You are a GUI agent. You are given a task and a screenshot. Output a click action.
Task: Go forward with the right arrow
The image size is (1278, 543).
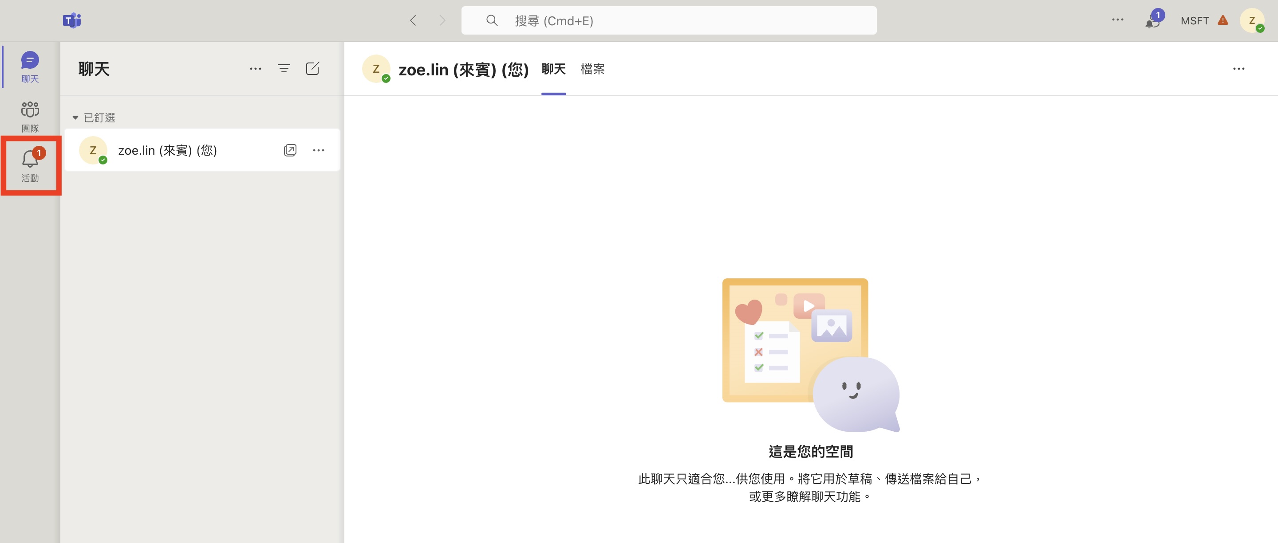tap(442, 20)
